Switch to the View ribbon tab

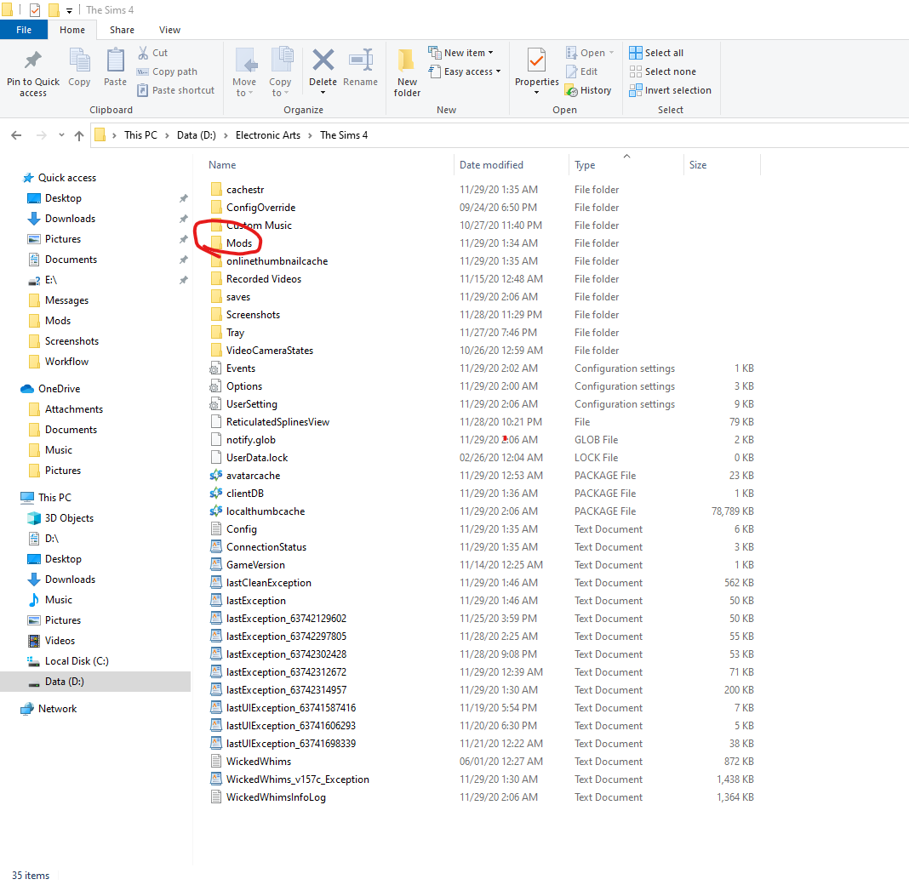(169, 30)
